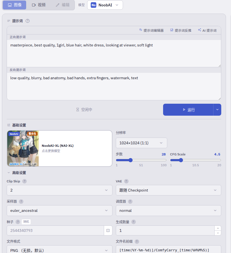Image resolution: width=231 pixels, height=253 pixels.
Task: Click the 采样器 help icon
Action: pos(21,202)
